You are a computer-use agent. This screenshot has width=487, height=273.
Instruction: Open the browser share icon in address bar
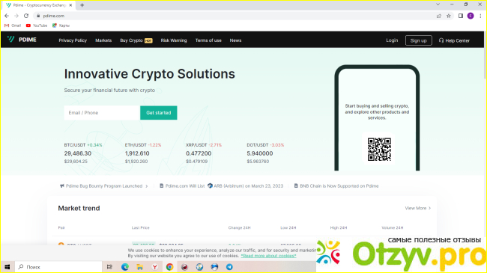(438, 16)
